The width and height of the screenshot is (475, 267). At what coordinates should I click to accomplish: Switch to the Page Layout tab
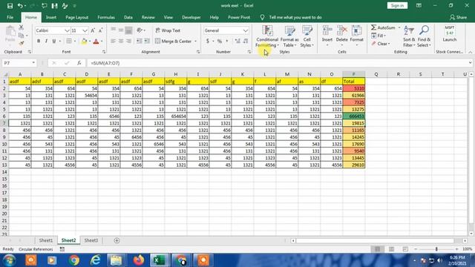click(x=77, y=18)
